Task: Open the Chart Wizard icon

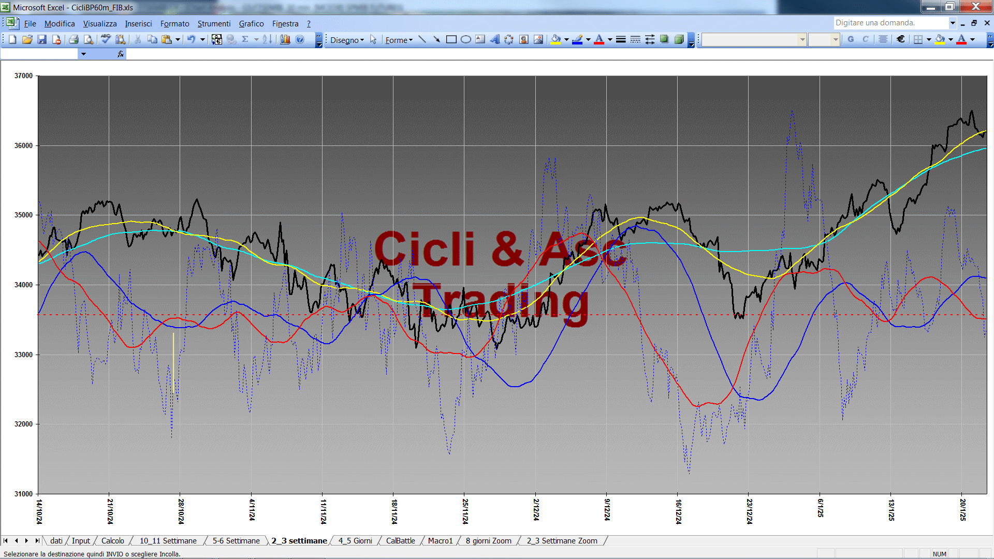Action: [285, 39]
